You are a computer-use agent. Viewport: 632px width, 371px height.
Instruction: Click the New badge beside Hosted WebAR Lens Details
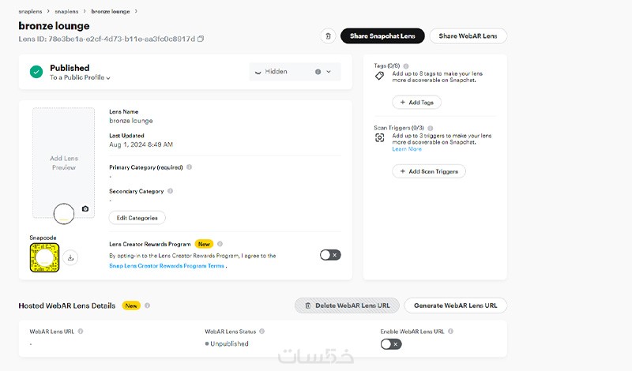coord(131,305)
